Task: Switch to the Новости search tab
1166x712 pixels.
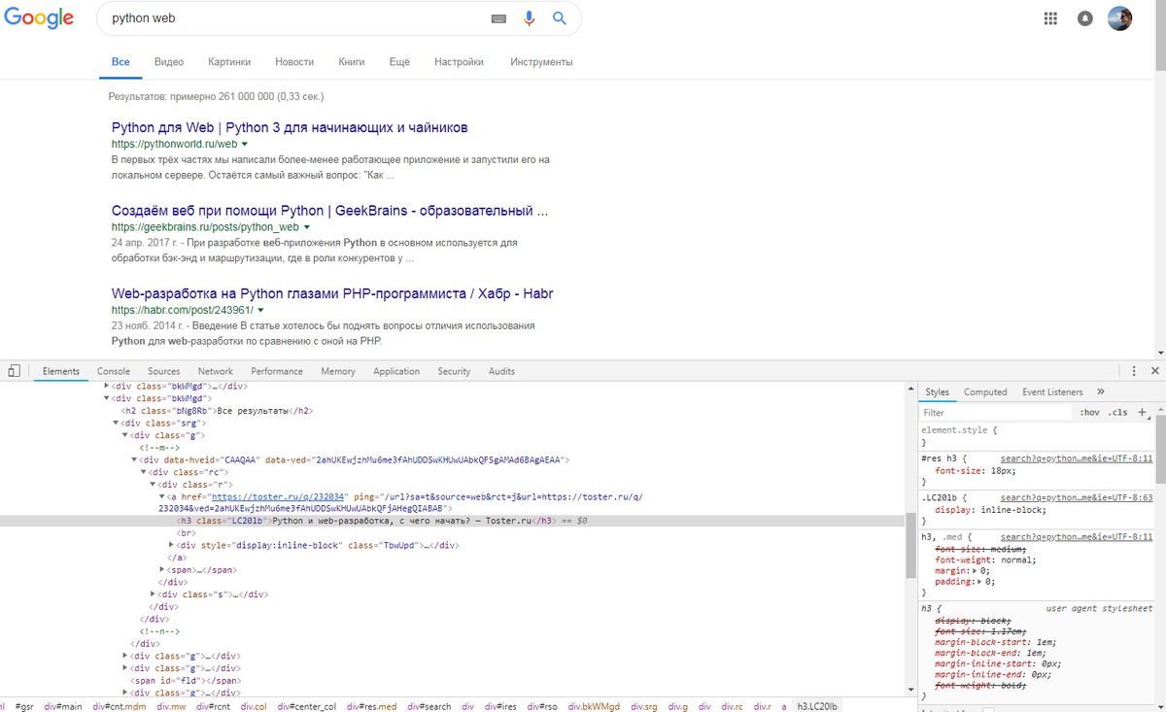Action: [294, 62]
